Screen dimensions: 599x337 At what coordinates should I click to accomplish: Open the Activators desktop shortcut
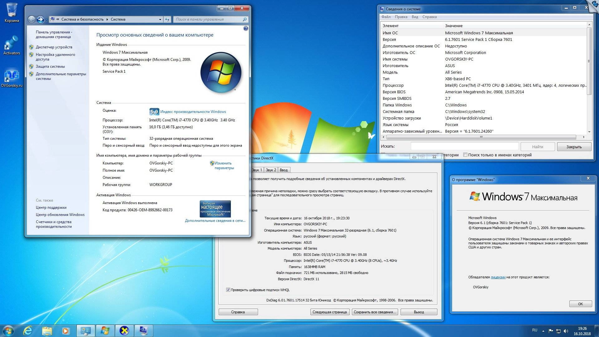12,46
